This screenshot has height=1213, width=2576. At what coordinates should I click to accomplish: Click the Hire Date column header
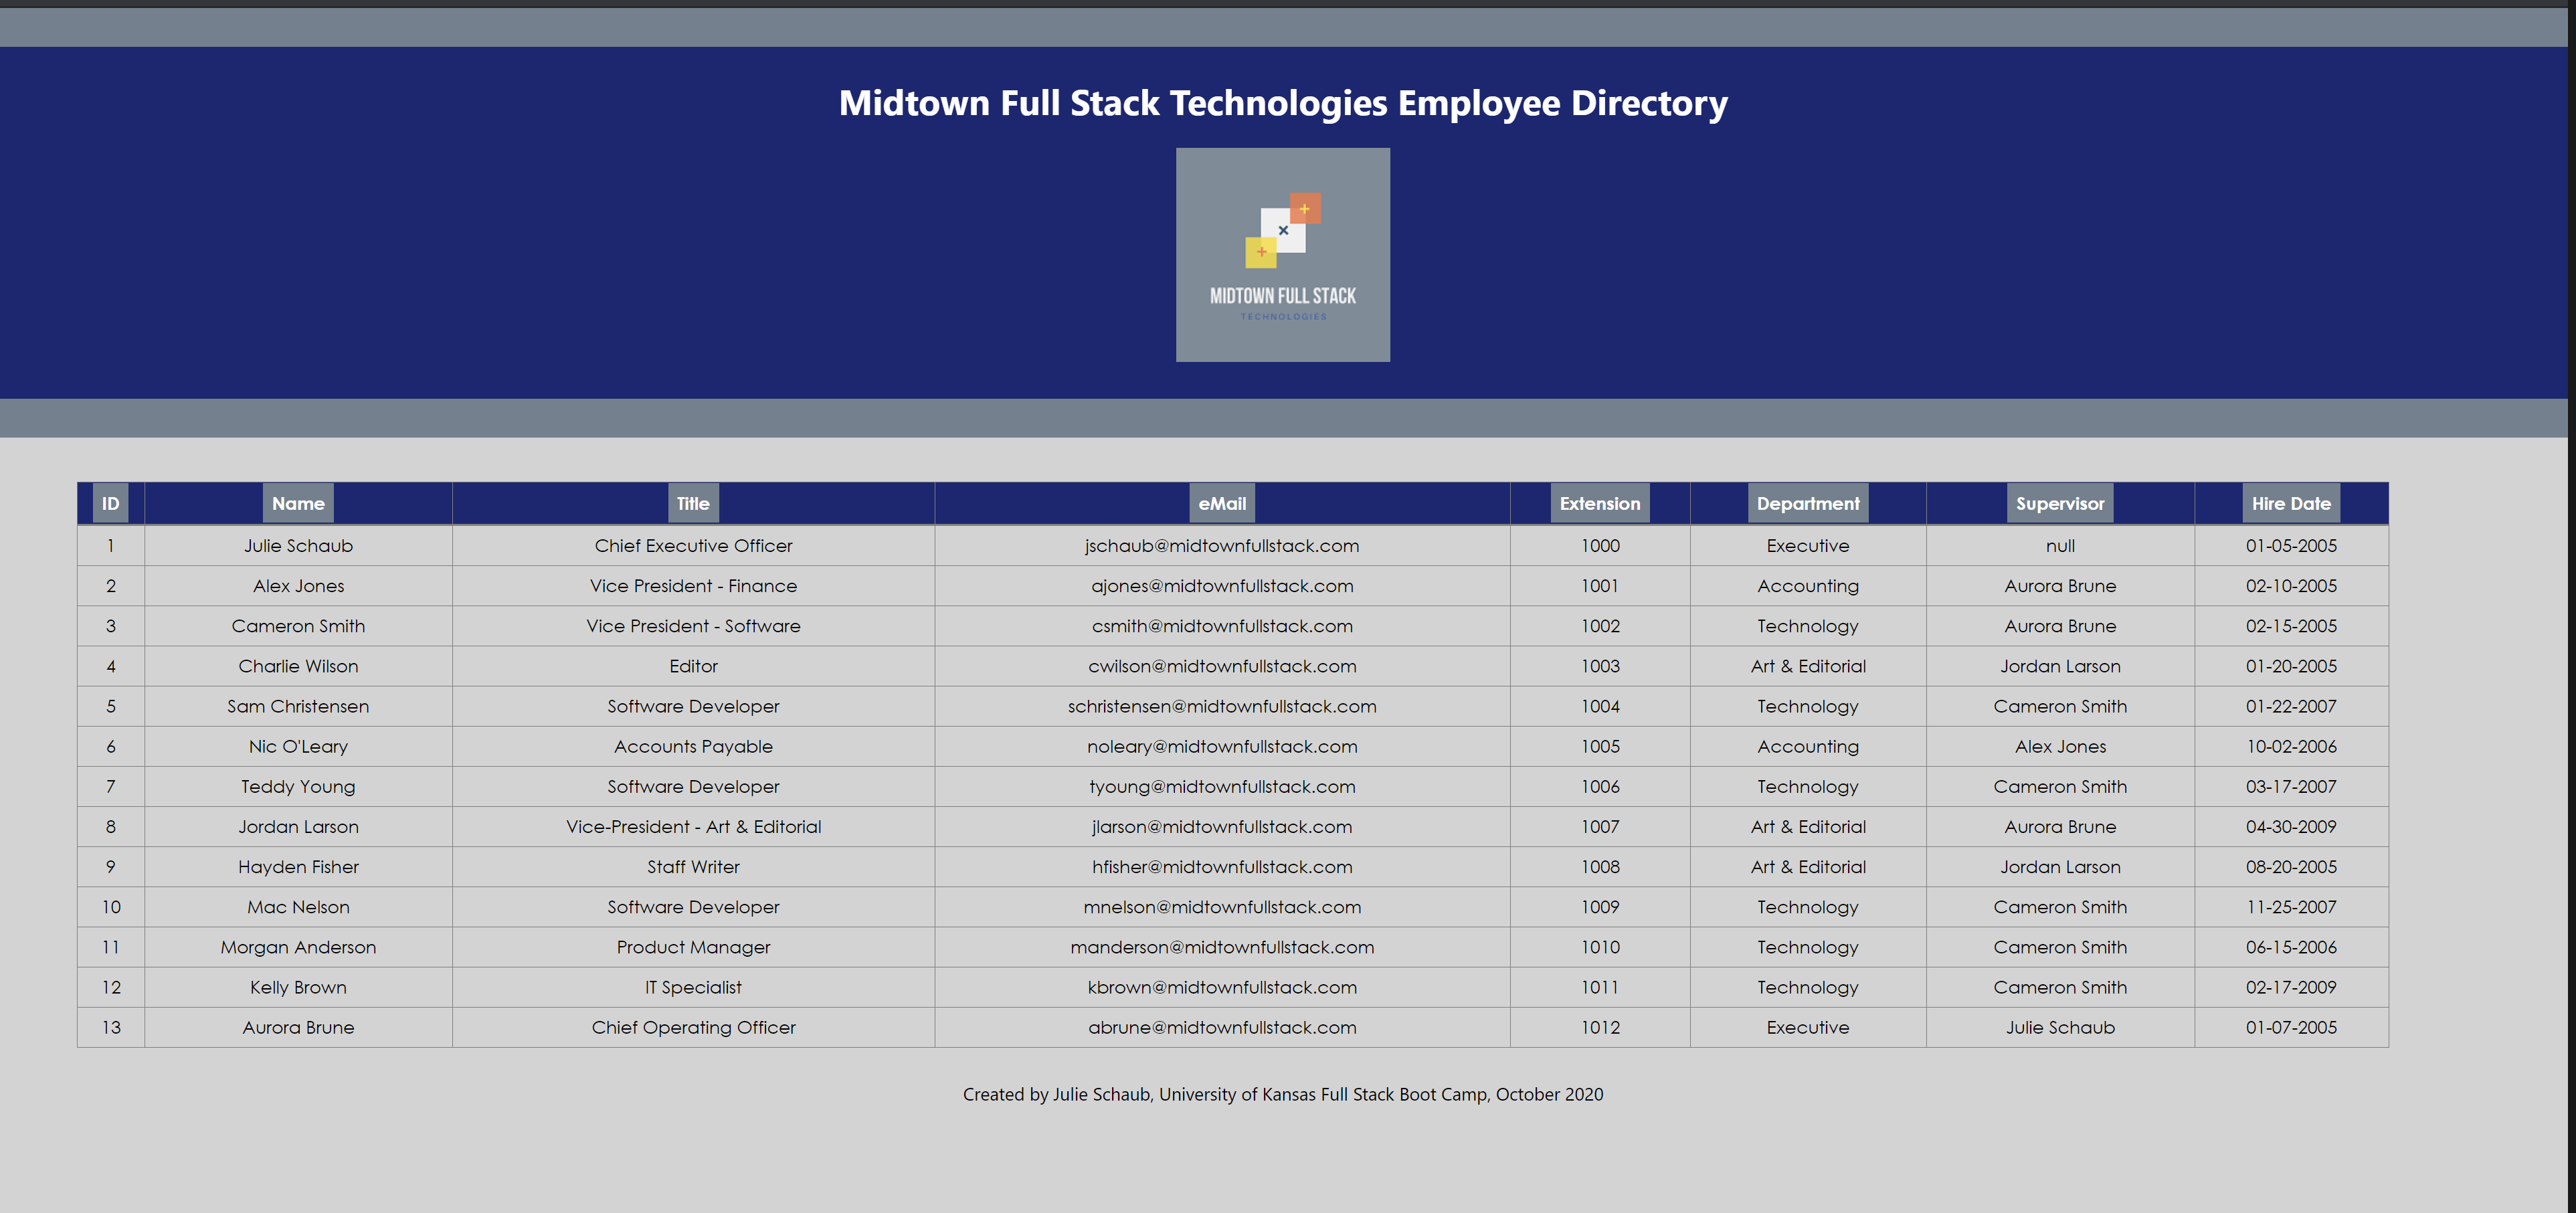click(x=2290, y=503)
